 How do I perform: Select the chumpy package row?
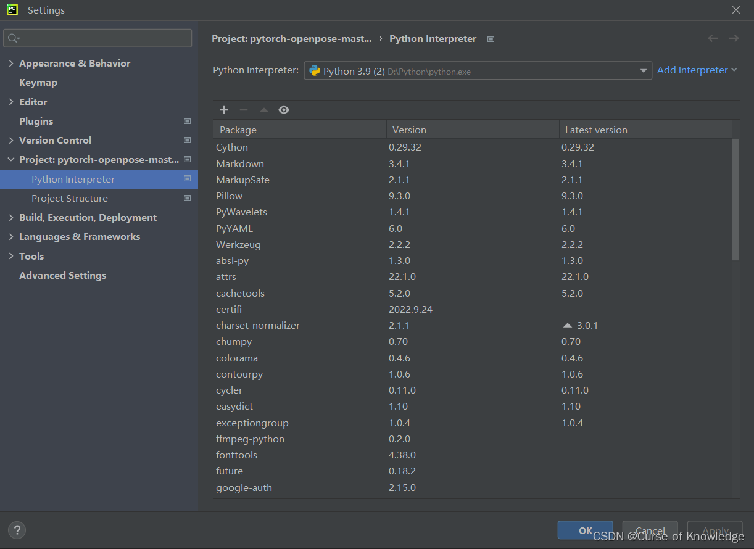click(473, 341)
